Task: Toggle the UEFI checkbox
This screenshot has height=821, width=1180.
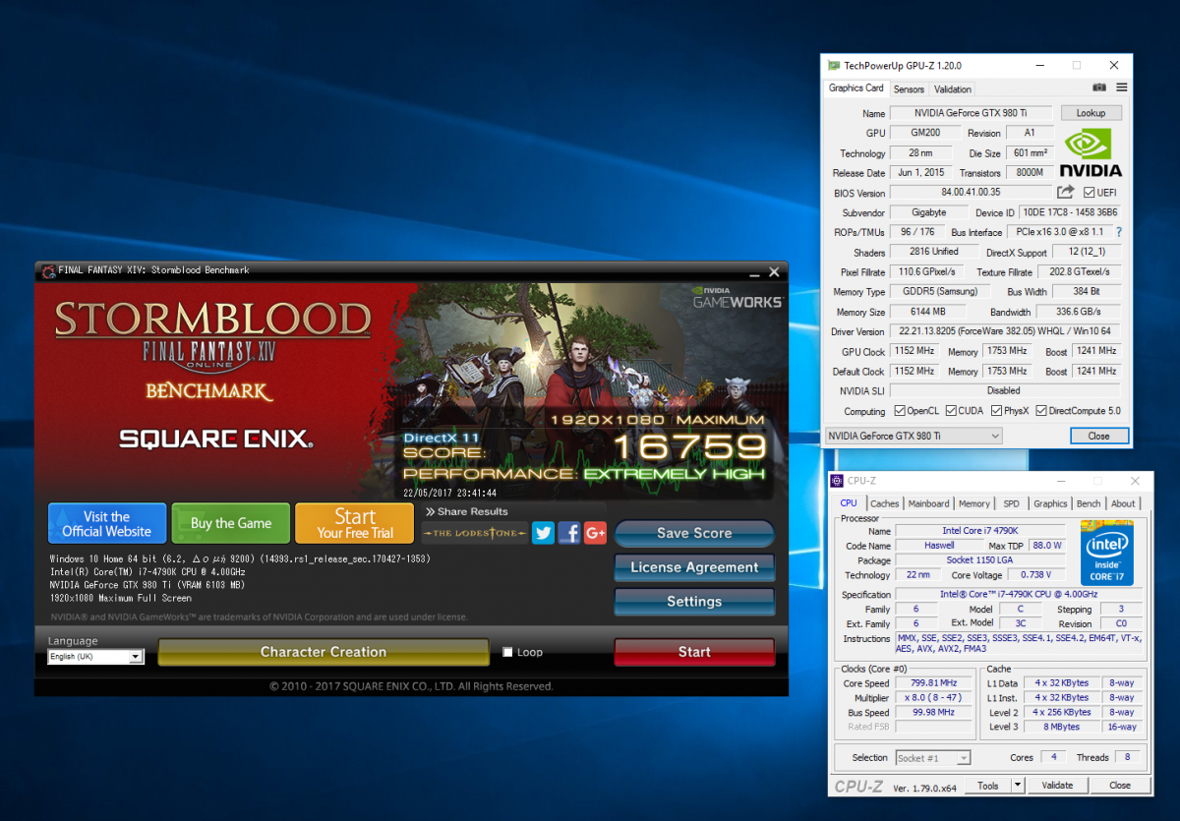Action: click(x=1090, y=193)
